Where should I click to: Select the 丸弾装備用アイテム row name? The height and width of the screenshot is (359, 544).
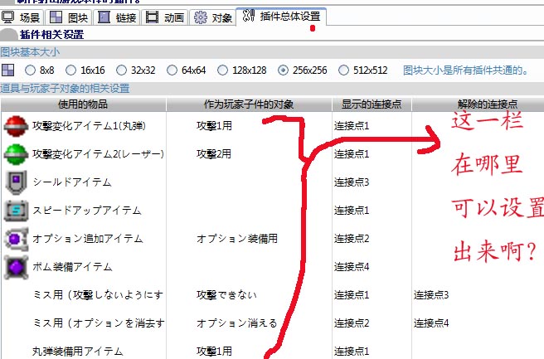coord(78,351)
